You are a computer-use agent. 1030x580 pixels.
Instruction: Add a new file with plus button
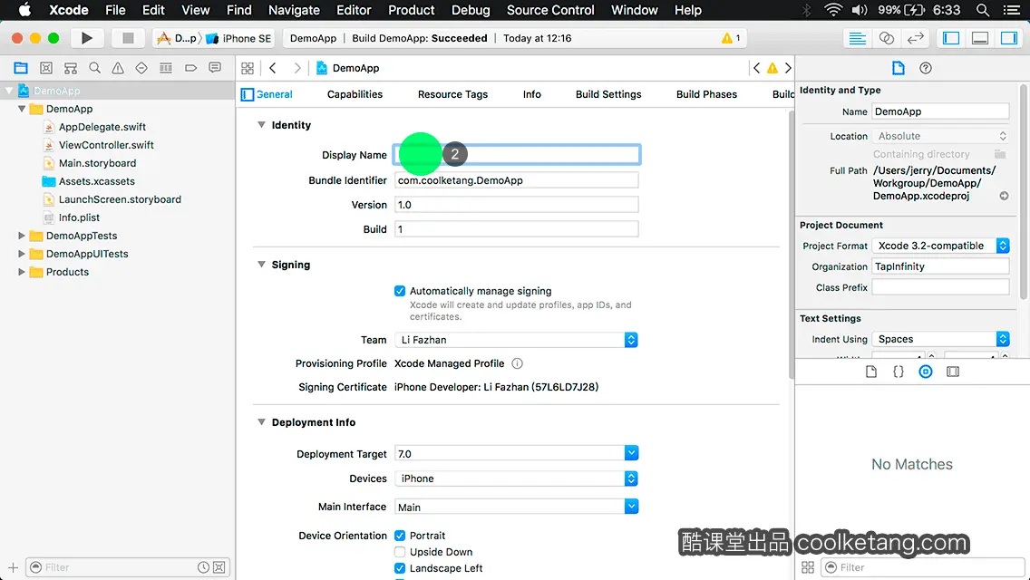[13, 567]
